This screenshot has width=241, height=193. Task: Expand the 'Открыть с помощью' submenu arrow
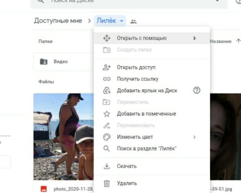(x=195, y=38)
